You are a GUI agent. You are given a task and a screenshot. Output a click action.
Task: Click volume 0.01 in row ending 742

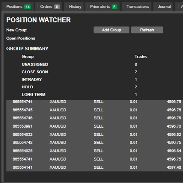pyautogui.click(x=134, y=142)
